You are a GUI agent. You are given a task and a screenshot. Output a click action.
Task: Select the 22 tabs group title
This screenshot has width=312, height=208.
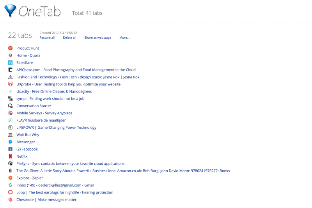point(20,35)
